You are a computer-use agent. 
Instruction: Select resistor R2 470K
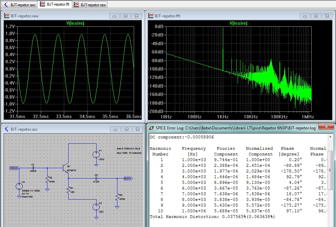[x=47, y=180]
